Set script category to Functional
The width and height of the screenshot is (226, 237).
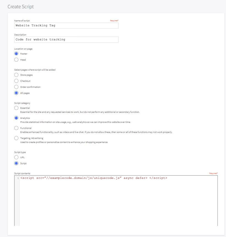coord(16,128)
